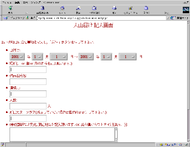Click the Netscape N logo

186,10
